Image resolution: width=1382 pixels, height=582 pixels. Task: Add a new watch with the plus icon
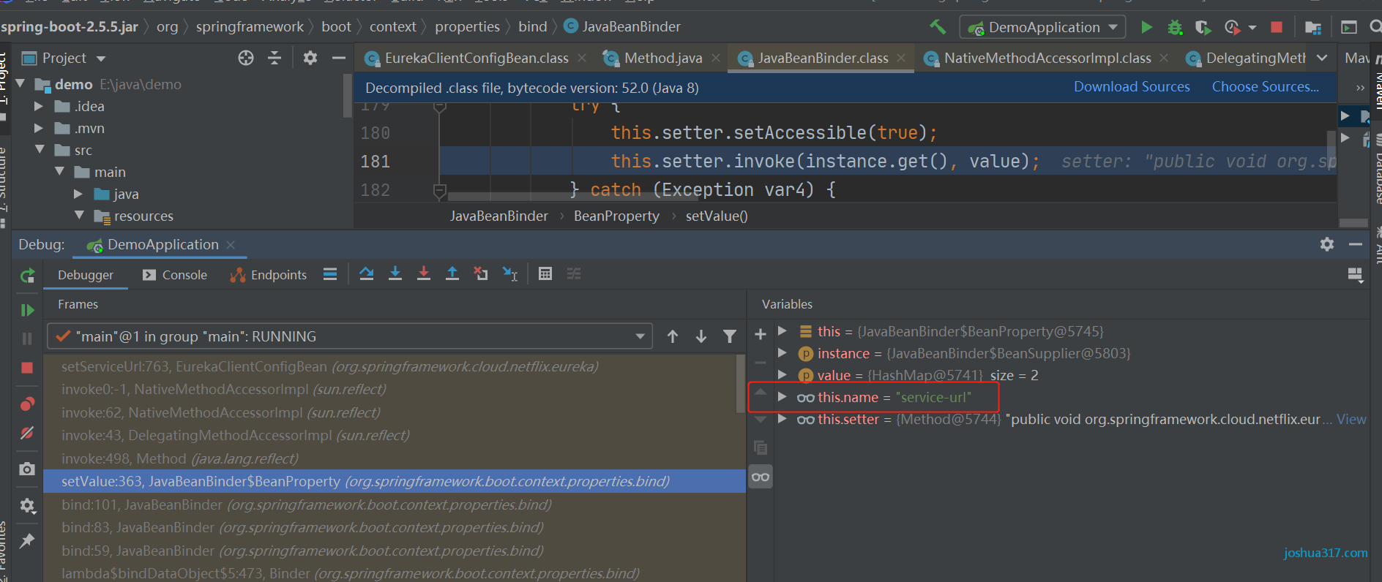[761, 334]
